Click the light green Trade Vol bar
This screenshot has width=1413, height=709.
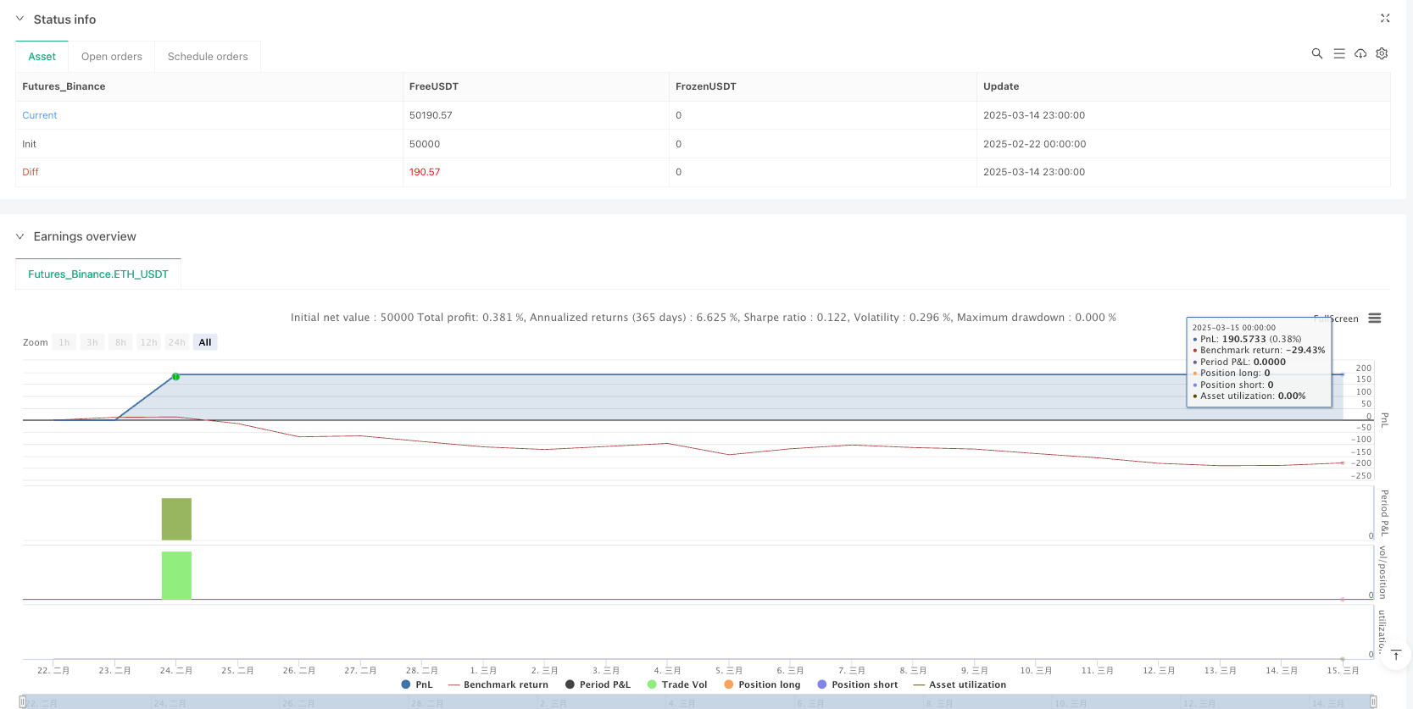pyautogui.click(x=176, y=575)
